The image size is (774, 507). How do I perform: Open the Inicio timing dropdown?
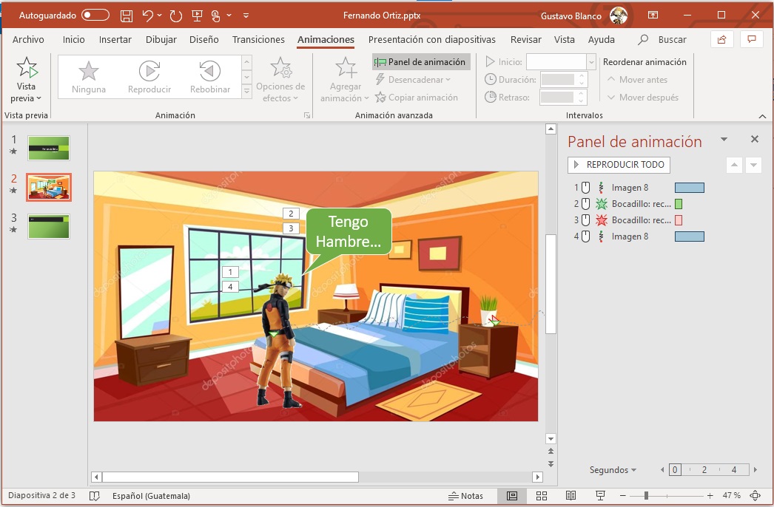591,61
